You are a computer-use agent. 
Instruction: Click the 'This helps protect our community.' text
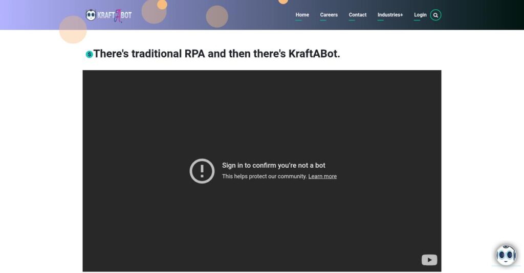pyautogui.click(x=265, y=176)
